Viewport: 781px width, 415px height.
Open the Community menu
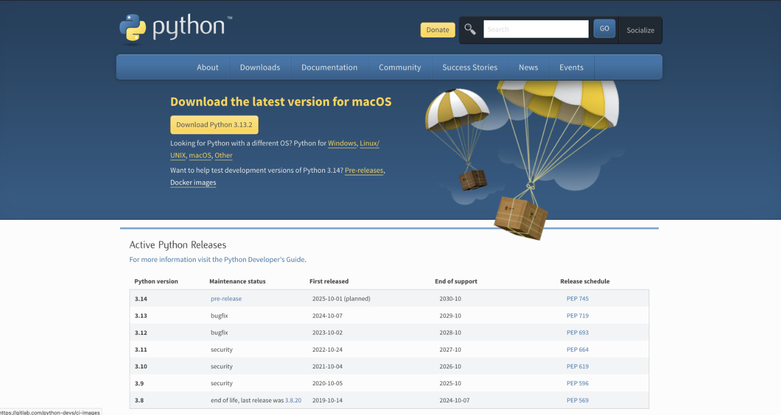(x=399, y=67)
